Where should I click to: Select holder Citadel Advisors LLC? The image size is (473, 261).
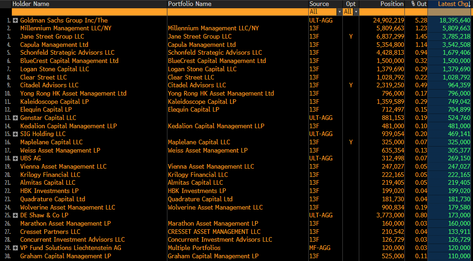49,85
